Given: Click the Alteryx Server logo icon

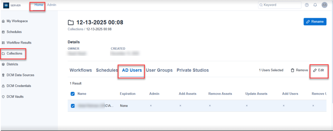Looking at the screenshot, I should (6, 5).
